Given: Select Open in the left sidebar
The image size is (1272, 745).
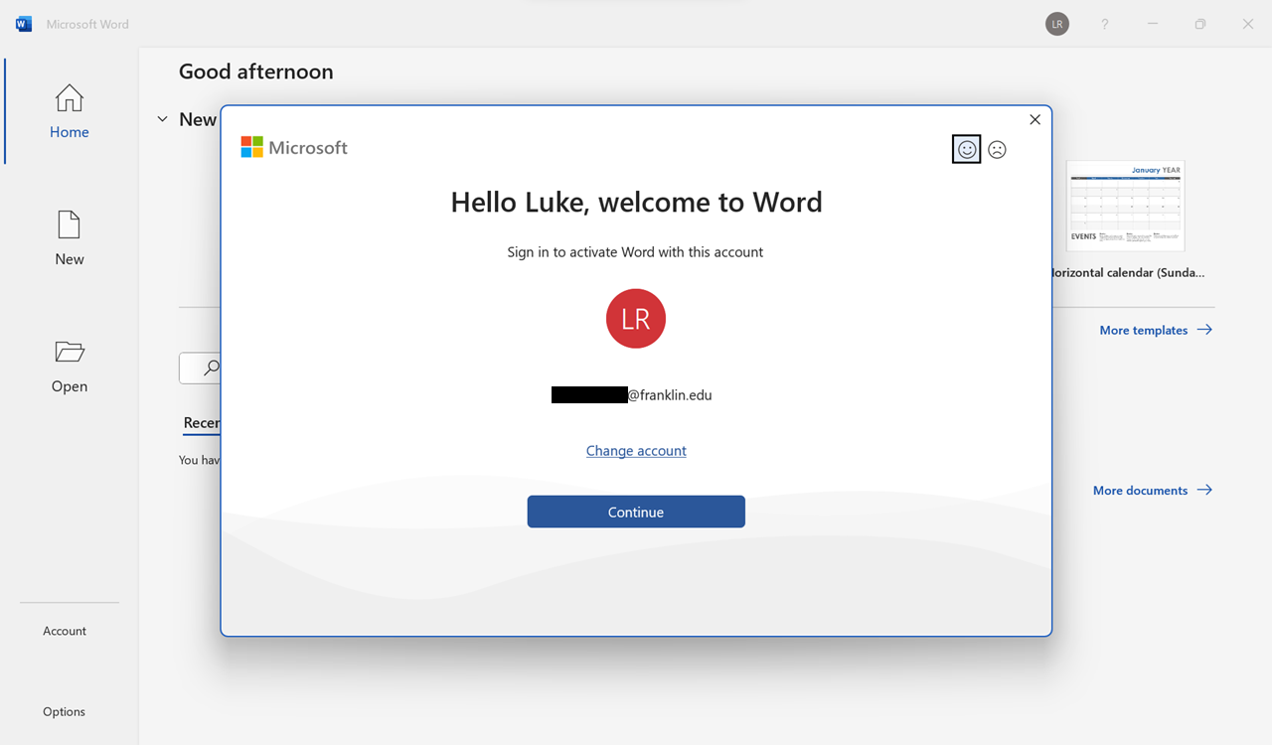Looking at the screenshot, I should [x=70, y=366].
